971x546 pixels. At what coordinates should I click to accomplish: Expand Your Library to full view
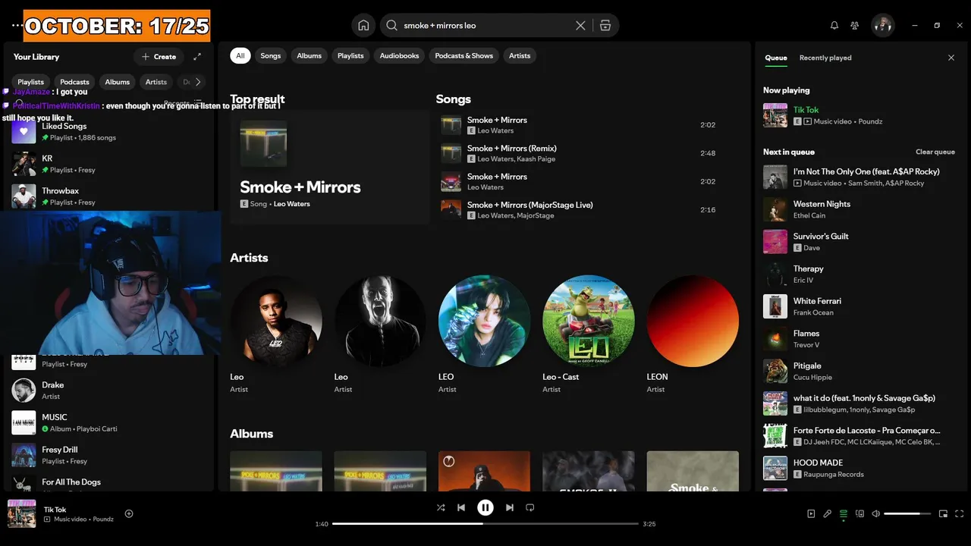click(x=197, y=57)
